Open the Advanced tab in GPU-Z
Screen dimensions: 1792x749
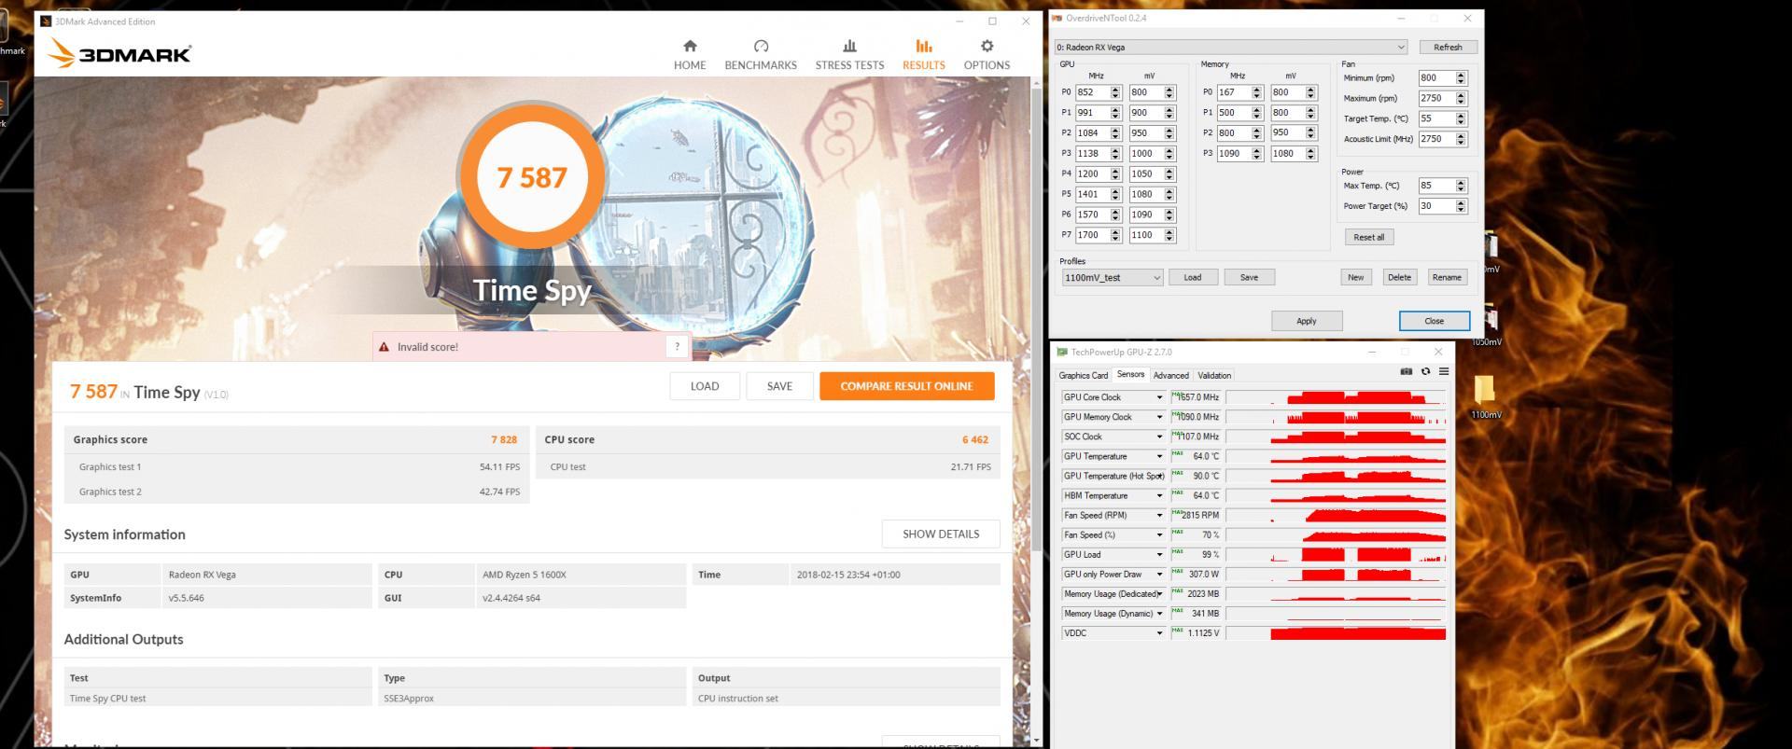(1170, 376)
